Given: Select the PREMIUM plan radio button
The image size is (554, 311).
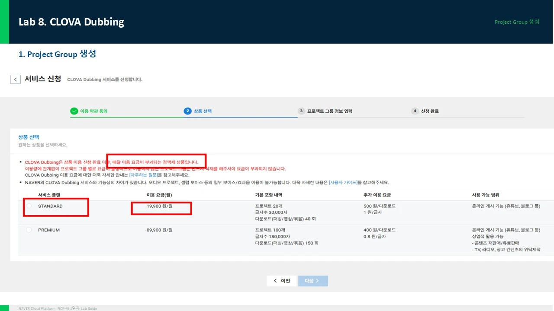Looking at the screenshot, I should click(x=29, y=230).
